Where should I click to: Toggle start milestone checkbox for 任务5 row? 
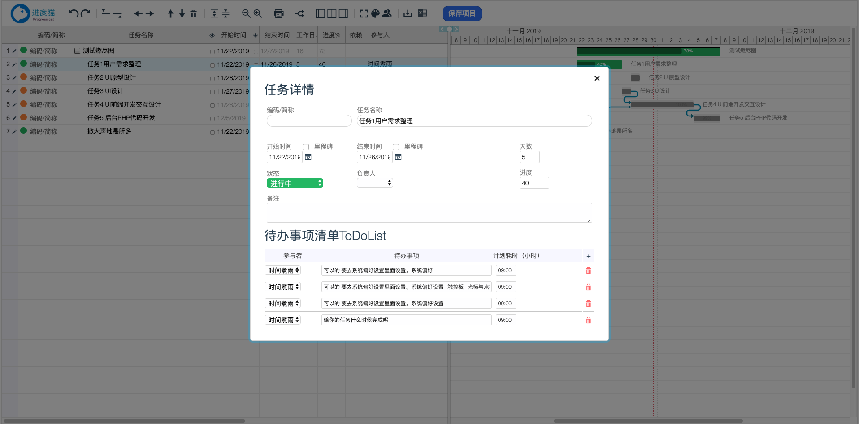tap(213, 119)
